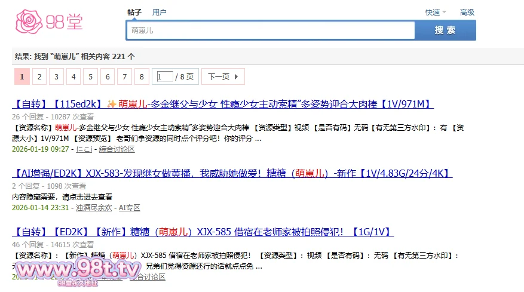Open author 浊酒尽余欢 profile link
The width and height of the screenshot is (524, 292).
94,208
